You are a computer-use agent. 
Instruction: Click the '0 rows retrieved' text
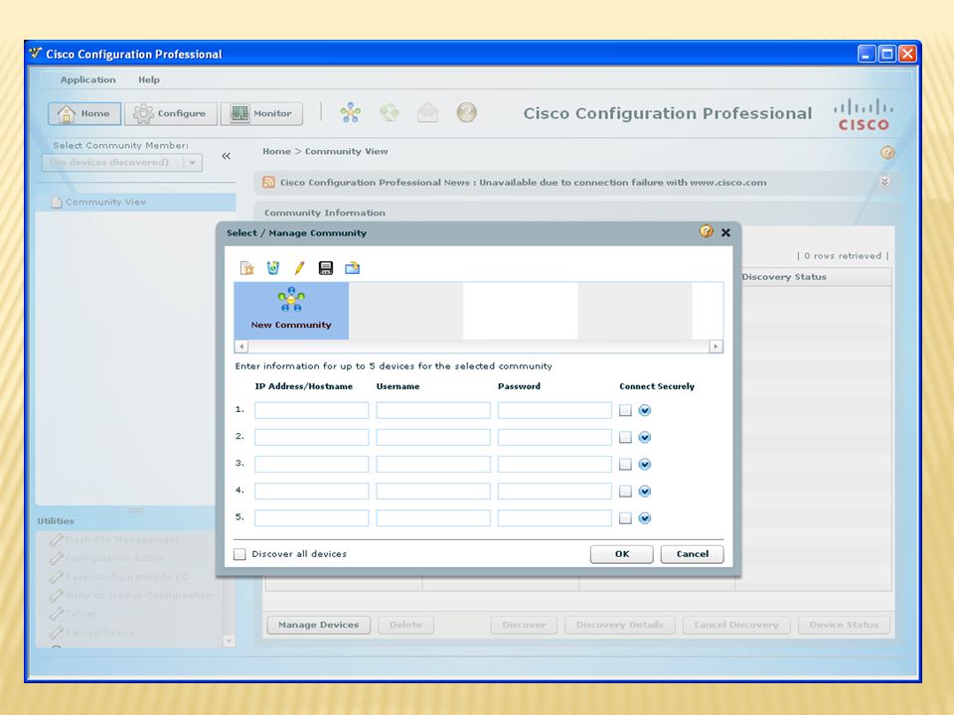(843, 256)
